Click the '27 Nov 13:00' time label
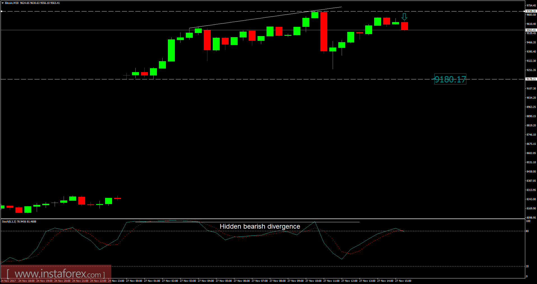The image size is (537, 284). coord(367,281)
